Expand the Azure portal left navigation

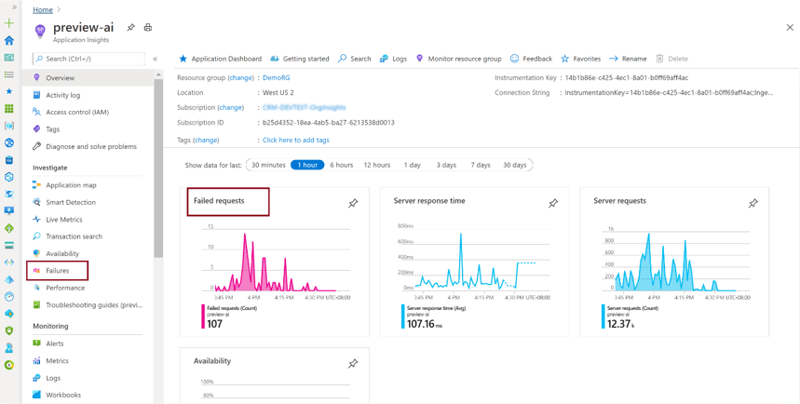[x=13, y=7]
